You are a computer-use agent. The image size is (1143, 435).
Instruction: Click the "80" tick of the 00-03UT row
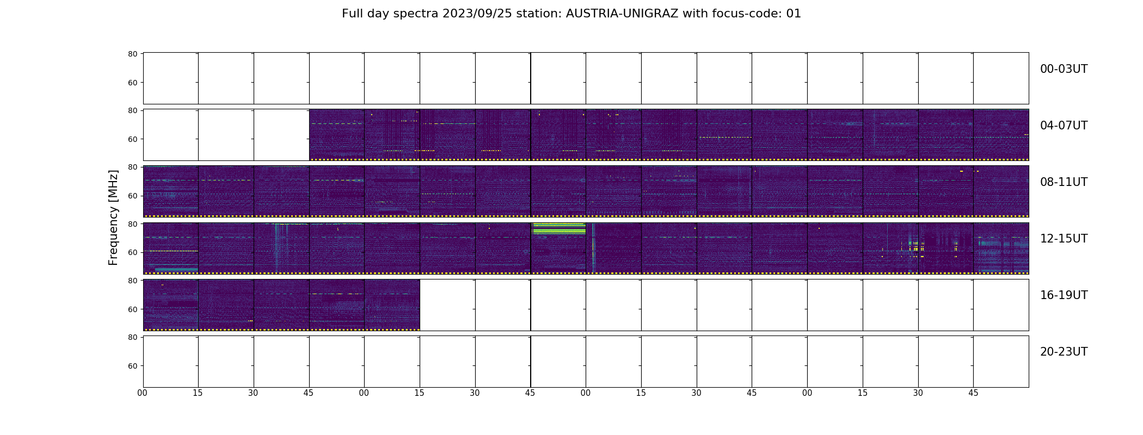[132, 54]
